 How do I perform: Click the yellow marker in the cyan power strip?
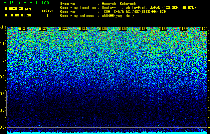point(166,132)
